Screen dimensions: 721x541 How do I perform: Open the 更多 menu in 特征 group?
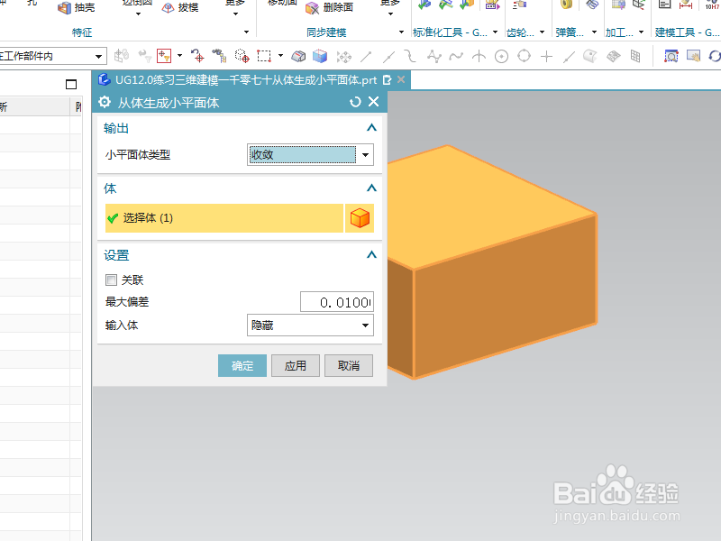(x=234, y=7)
